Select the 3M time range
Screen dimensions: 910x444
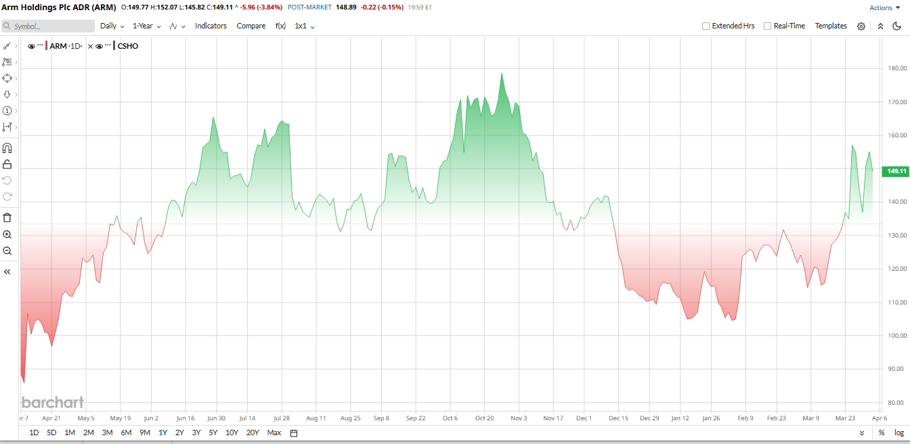(107, 433)
